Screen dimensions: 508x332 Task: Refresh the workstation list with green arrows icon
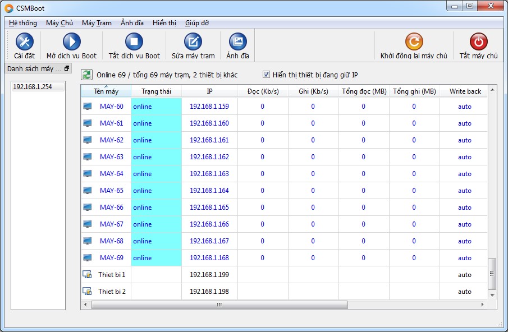tap(87, 75)
